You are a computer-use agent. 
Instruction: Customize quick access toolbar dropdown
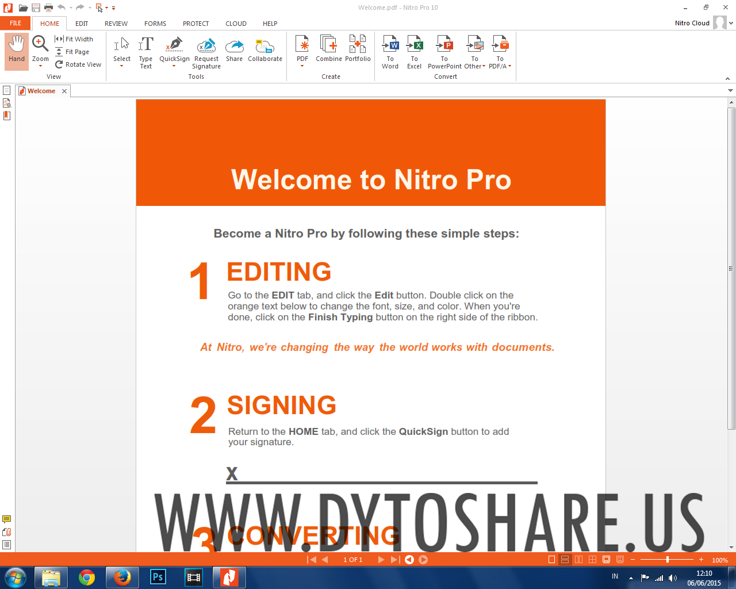click(114, 8)
